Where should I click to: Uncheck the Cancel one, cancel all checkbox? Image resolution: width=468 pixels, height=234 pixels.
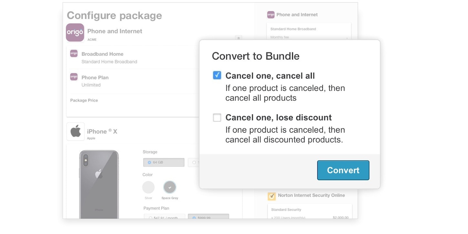(x=217, y=75)
